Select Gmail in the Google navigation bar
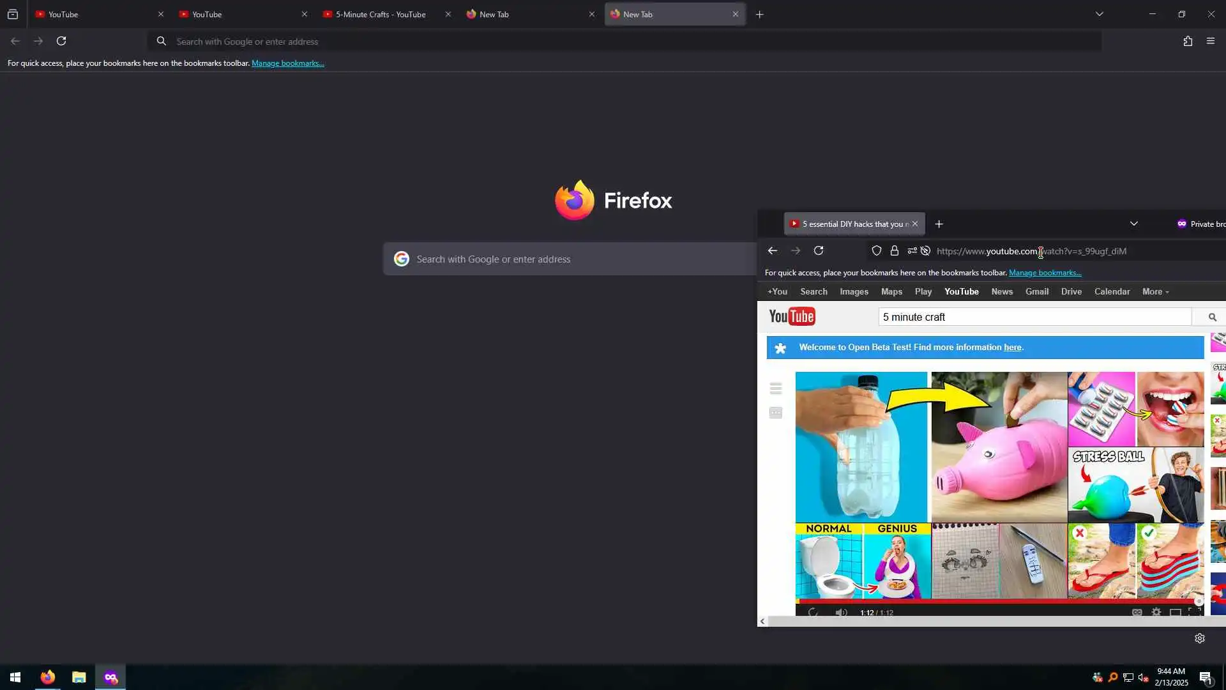 click(1037, 292)
